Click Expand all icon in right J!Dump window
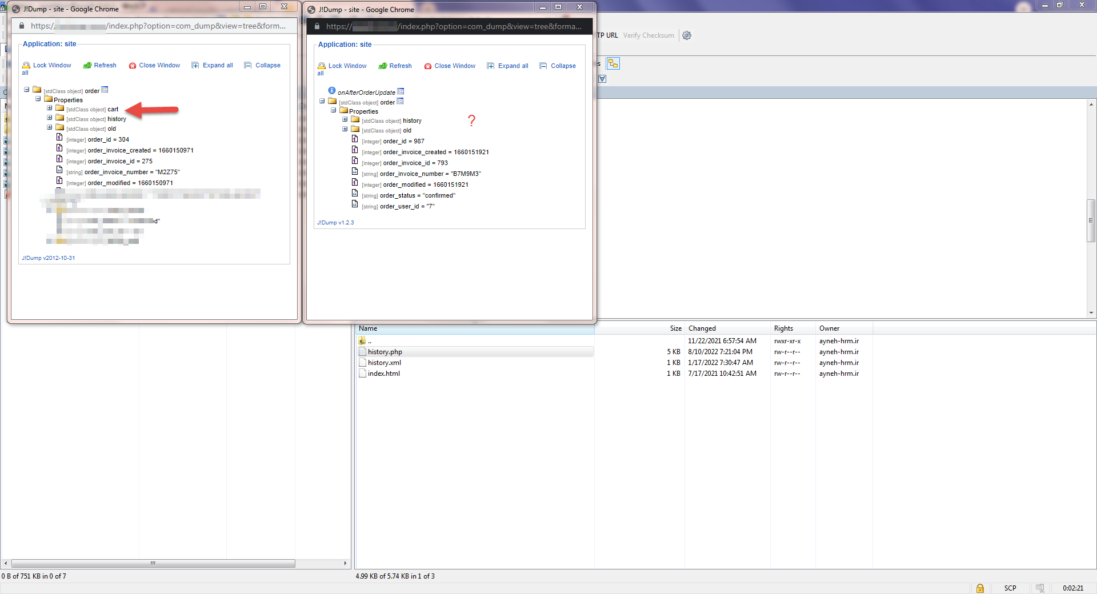 [x=491, y=66]
